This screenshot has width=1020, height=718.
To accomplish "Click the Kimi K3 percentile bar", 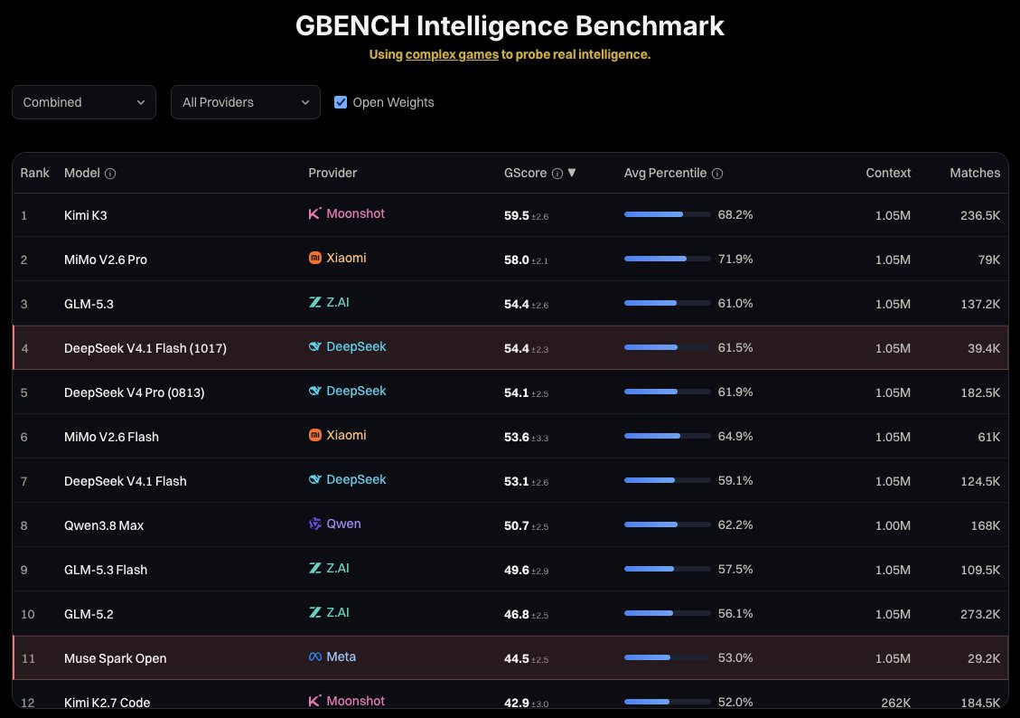I will [x=667, y=214].
